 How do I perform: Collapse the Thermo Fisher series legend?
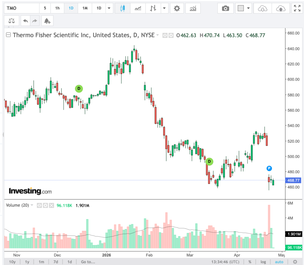(x=8, y=35)
